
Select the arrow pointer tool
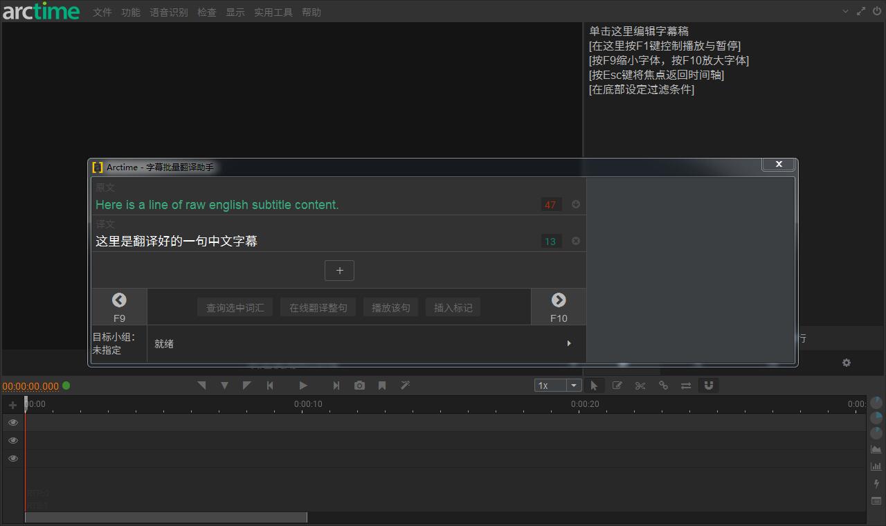[594, 386]
